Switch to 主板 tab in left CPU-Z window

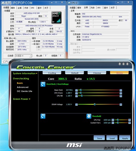[20, 8]
